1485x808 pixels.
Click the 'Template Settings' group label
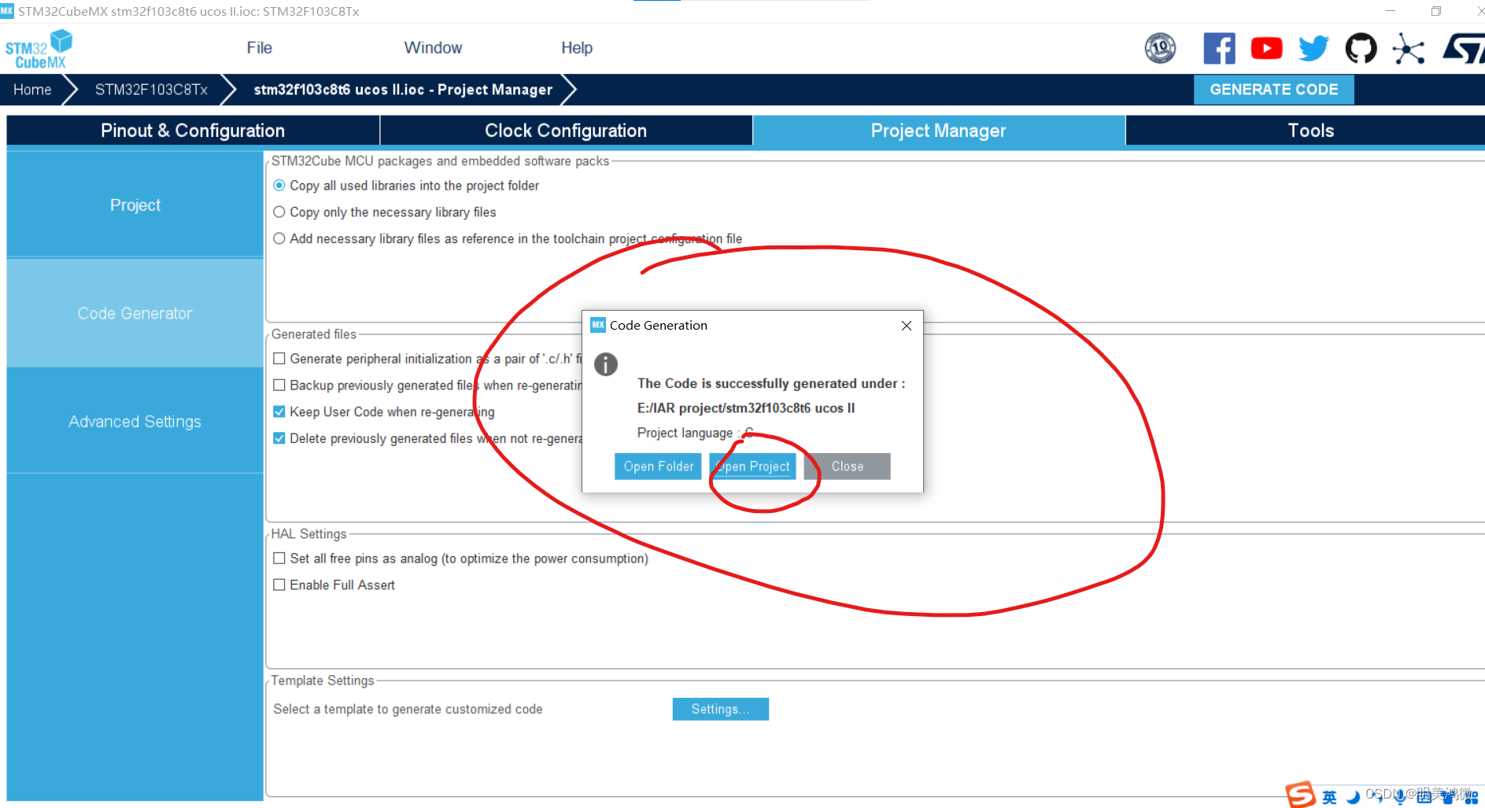pyautogui.click(x=323, y=681)
